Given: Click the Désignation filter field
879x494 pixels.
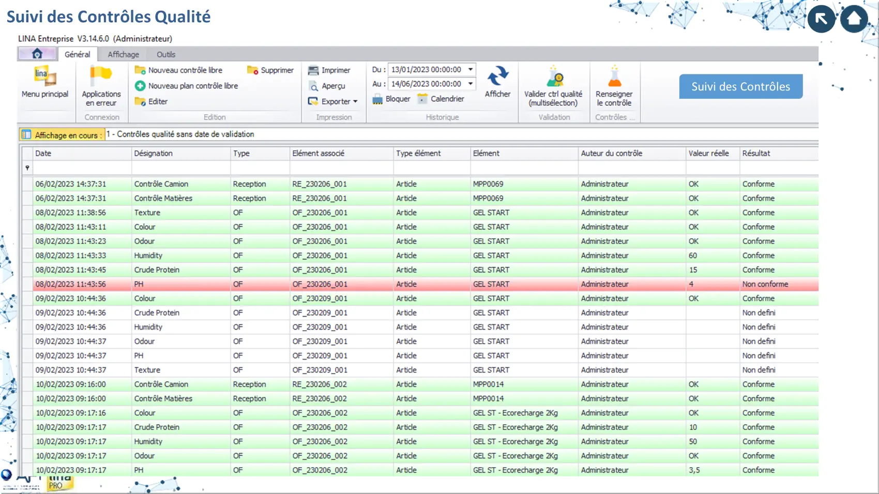Looking at the screenshot, I should [181, 168].
